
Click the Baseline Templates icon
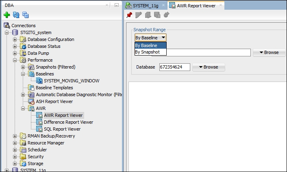click(31, 88)
